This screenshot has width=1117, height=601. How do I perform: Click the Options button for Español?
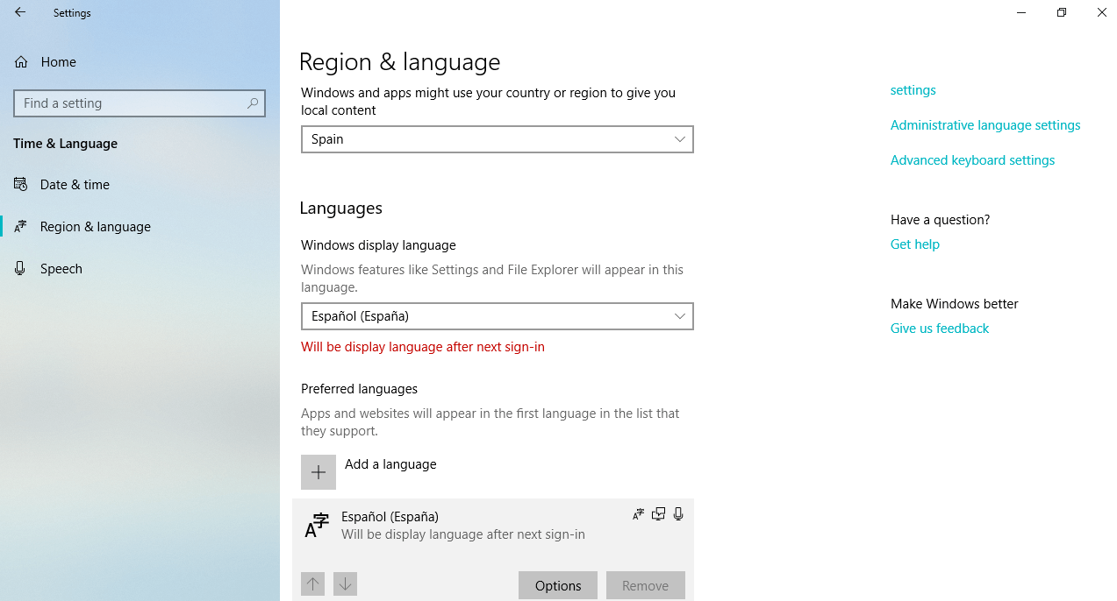(x=558, y=585)
